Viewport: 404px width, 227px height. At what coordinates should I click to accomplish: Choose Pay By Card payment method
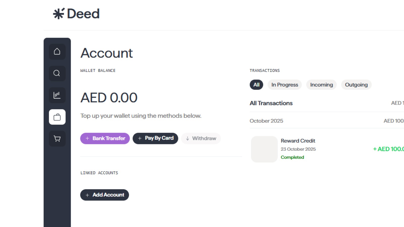pos(155,138)
